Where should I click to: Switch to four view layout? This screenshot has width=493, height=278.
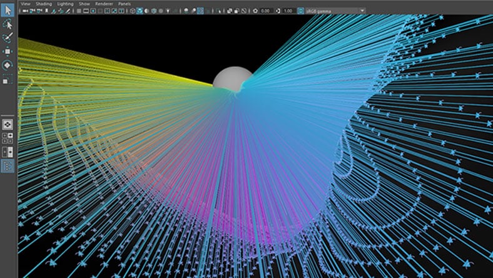click(x=8, y=138)
